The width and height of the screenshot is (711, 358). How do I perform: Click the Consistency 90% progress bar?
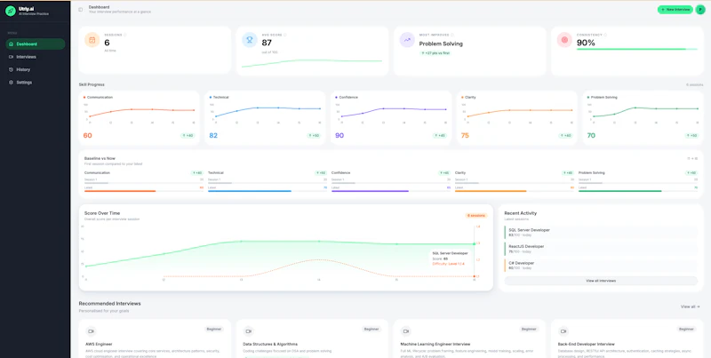coord(637,49)
